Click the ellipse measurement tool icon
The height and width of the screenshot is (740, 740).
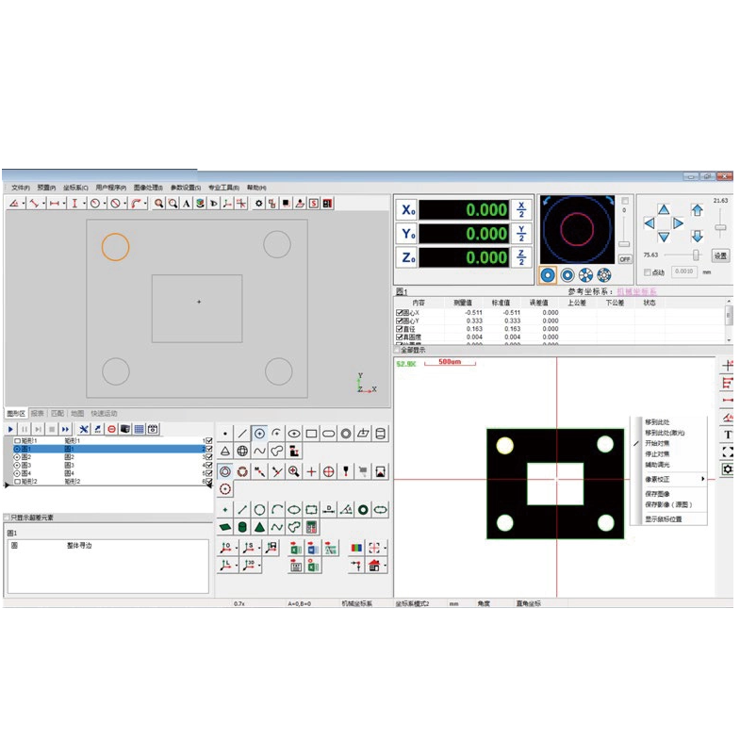[294, 434]
